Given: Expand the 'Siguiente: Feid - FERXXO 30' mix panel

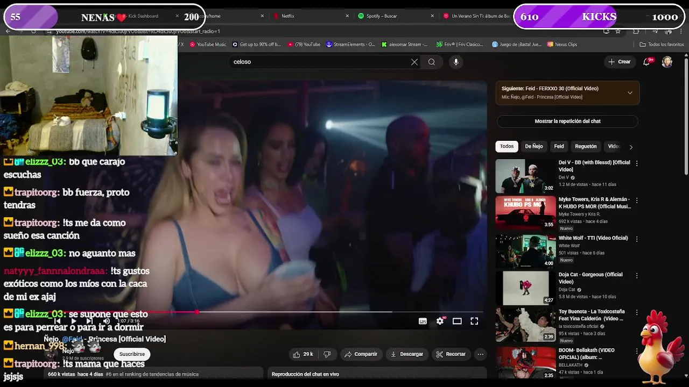Looking at the screenshot, I should pyautogui.click(x=630, y=93).
